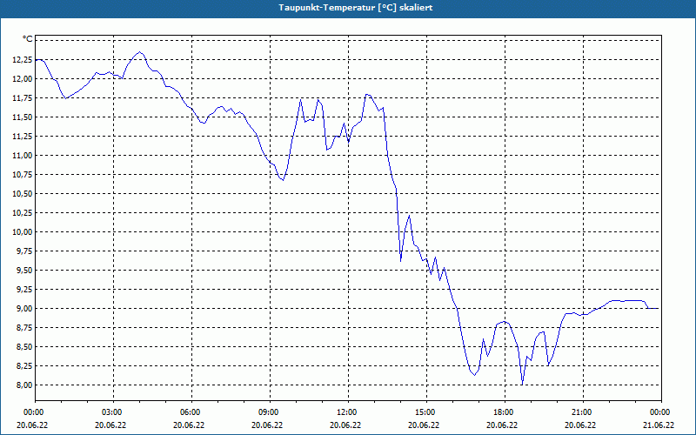Pick the '15:00' x-axis time label
The image size is (696, 435).
tap(424, 412)
